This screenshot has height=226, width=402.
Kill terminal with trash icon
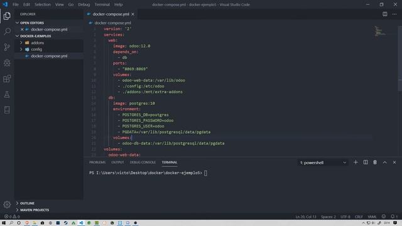tap(375, 163)
